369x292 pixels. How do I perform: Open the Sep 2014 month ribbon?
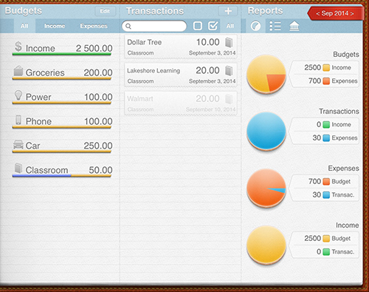point(335,13)
